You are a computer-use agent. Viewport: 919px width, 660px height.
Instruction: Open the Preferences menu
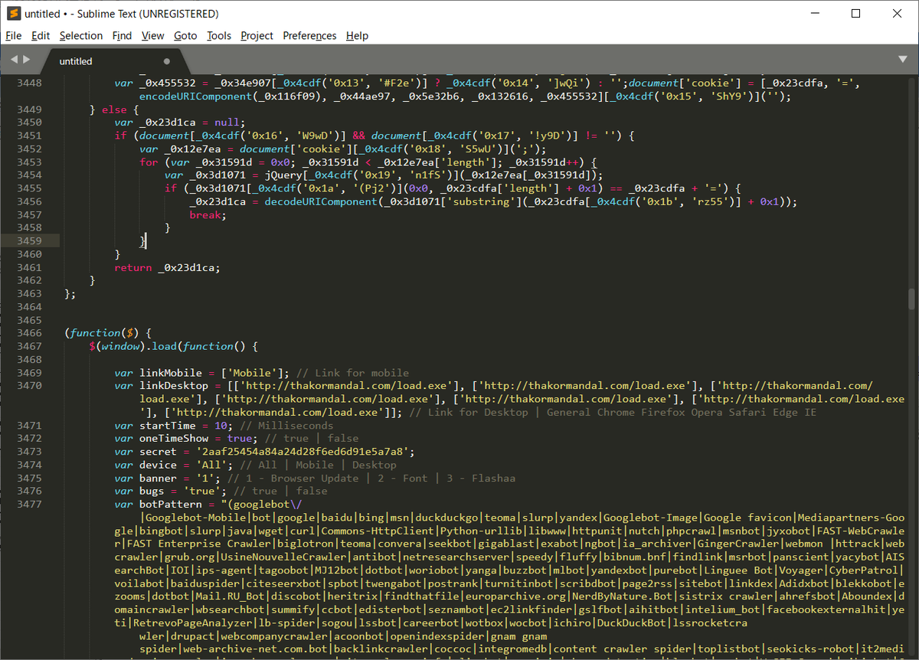point(309,35)
